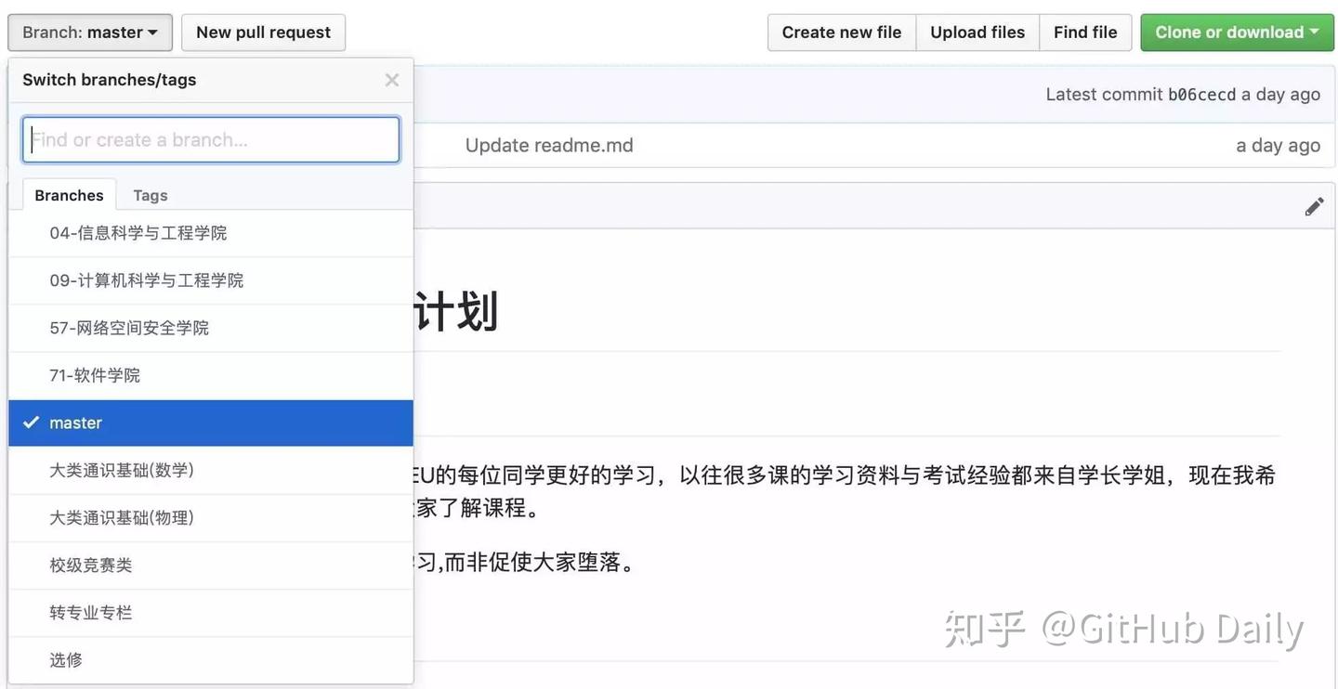Click the Create new file button
1338x689 pixels.
(842, 32)
